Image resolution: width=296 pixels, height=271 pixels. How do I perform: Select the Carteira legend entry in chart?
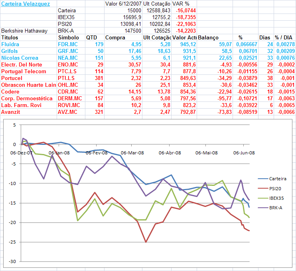pos(272,179)
